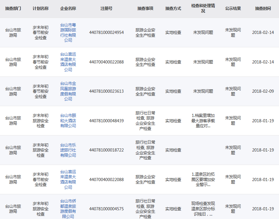The image size is (279, 219).
Task: Click the date 2018-02-09
Action: point(263,91)
